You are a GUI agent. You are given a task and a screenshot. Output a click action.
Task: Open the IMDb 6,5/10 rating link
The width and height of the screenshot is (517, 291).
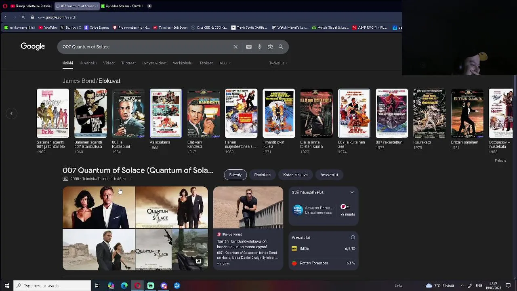point(324,249)
